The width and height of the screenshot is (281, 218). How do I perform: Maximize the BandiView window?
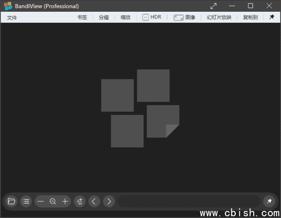[x=250, y=6]
